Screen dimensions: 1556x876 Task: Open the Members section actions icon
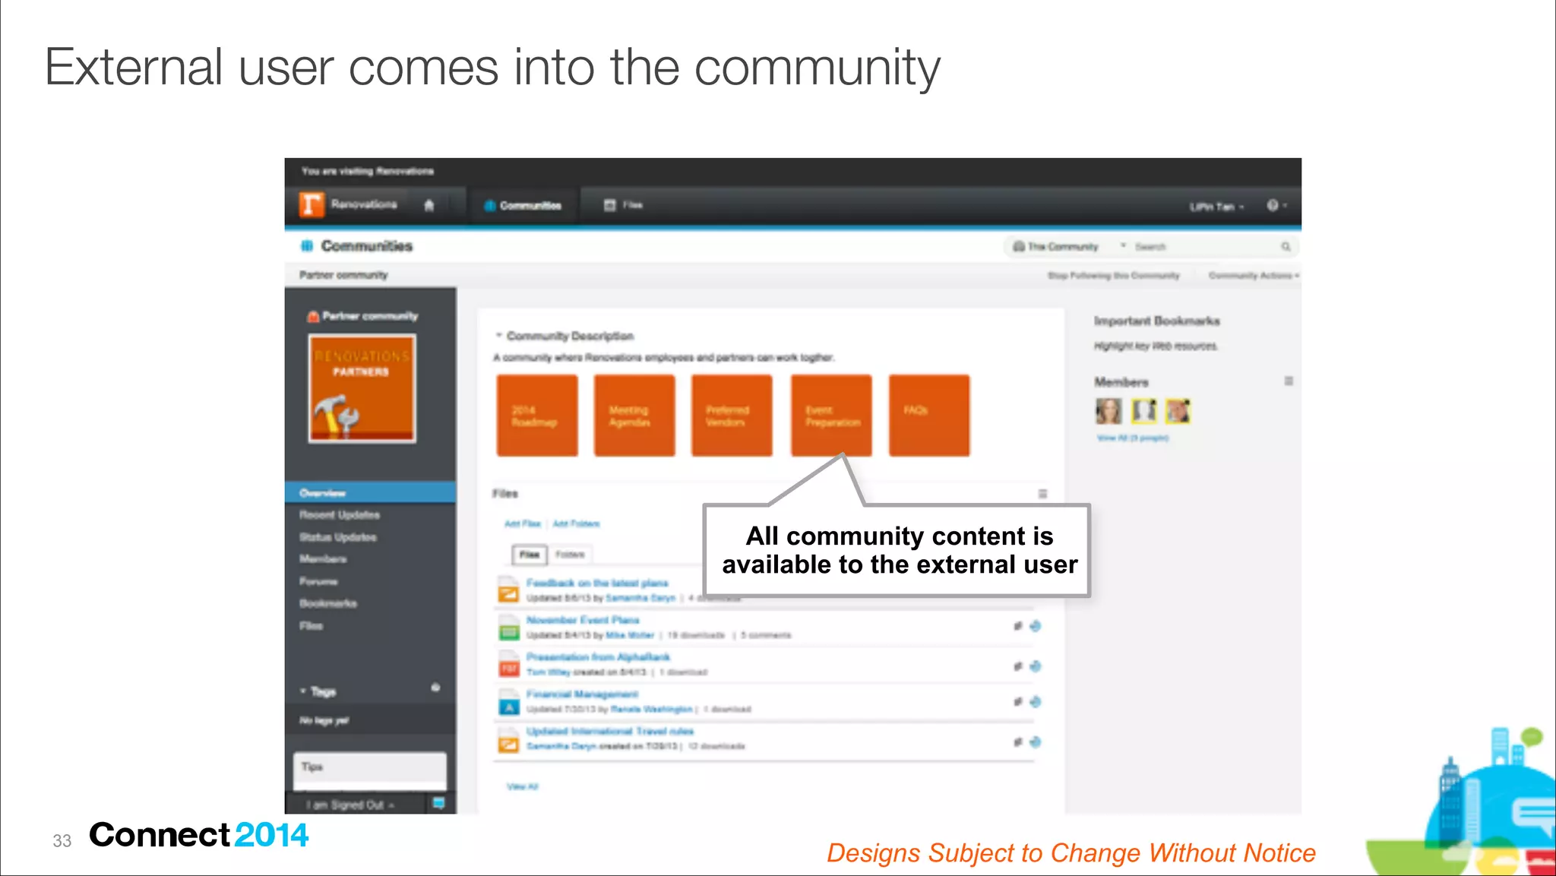(x=1289, y=381)
